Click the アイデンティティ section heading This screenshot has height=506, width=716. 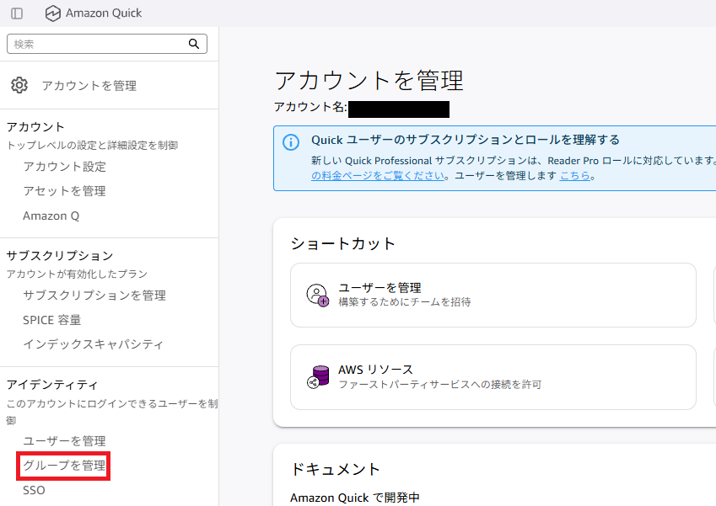pyautogui.click(x=52, y=385)
